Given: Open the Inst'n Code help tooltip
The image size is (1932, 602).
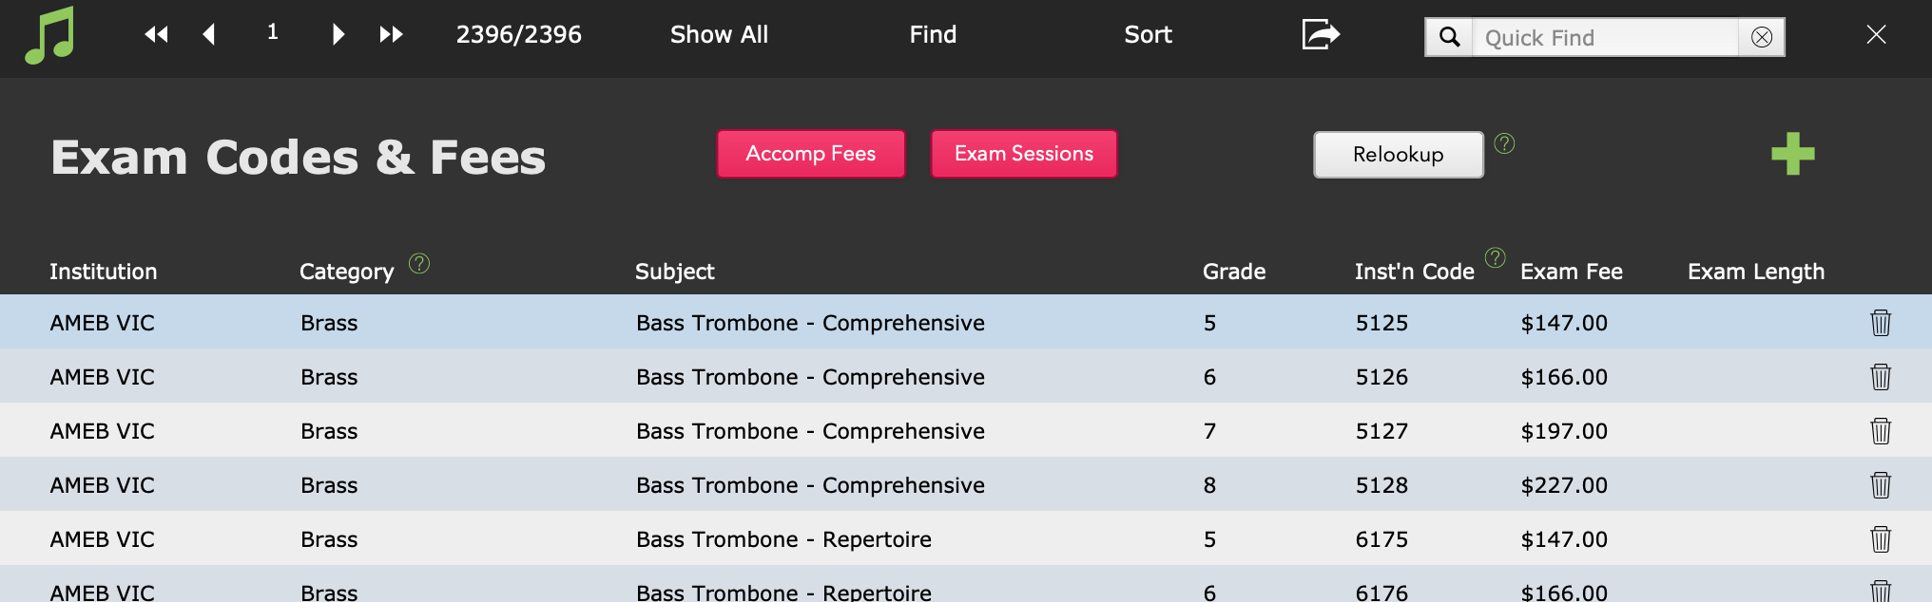Looking at the screenshot, I should (1496, 258).
